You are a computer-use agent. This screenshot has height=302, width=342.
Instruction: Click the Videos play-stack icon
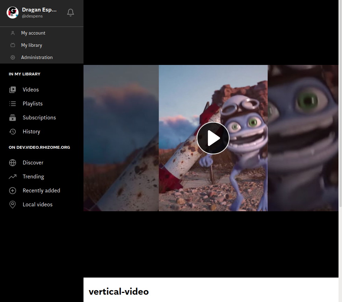coord(13,90)
